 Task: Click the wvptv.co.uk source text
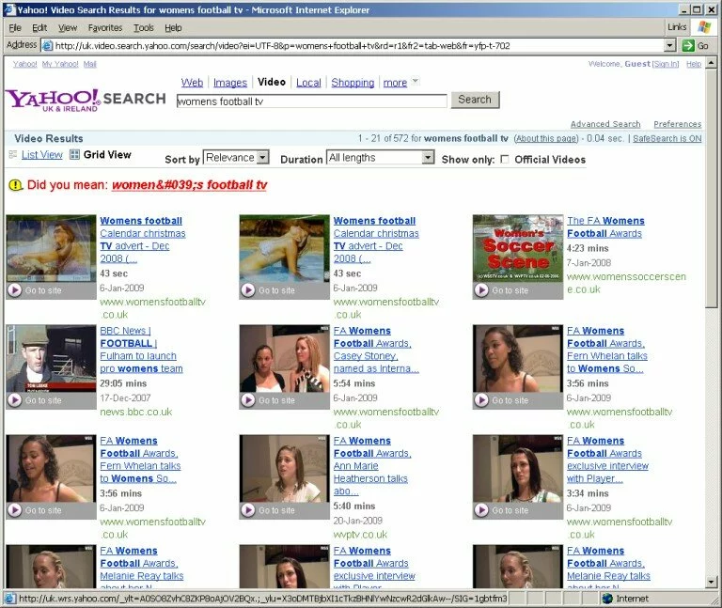coord(360,535)
